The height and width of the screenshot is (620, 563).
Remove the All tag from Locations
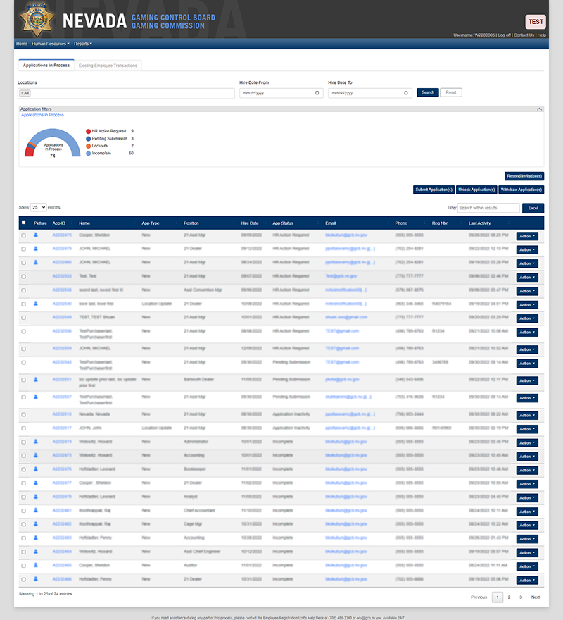[22, 93]
